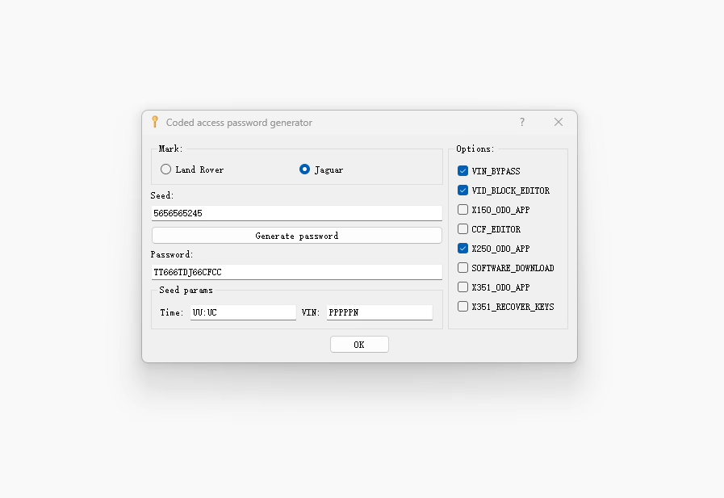Uncheck the X250_ODO_APP checkbox

point(463,249)
